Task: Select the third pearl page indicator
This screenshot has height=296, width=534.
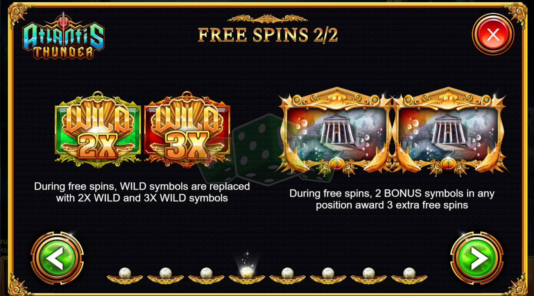Action: click(206, 276)
